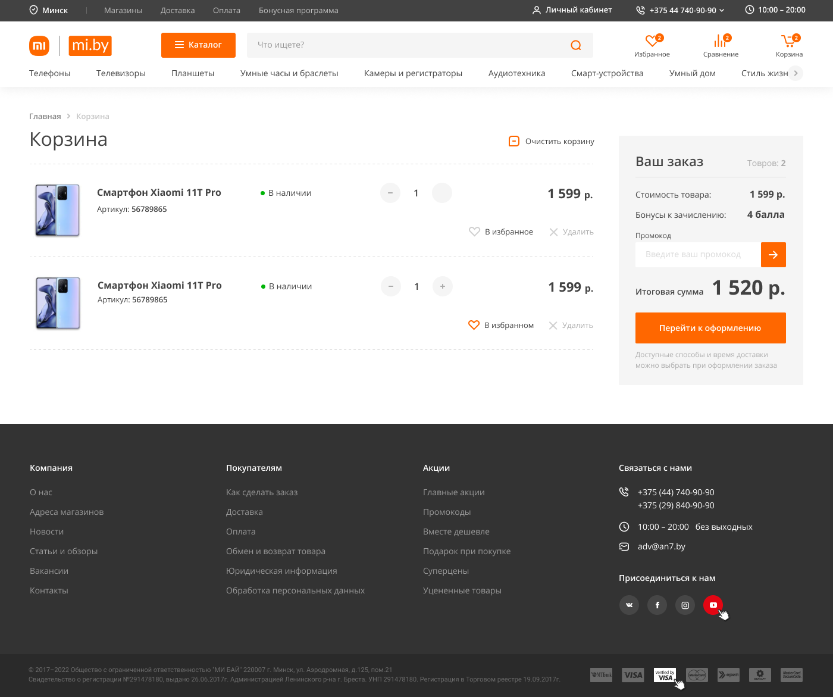Increase quantity of second smartphone

coord(442,286)
